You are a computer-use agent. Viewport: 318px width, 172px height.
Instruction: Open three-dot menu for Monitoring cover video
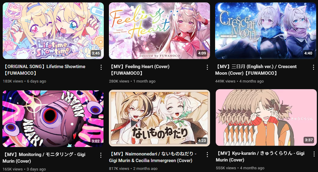tap(101, 155)
